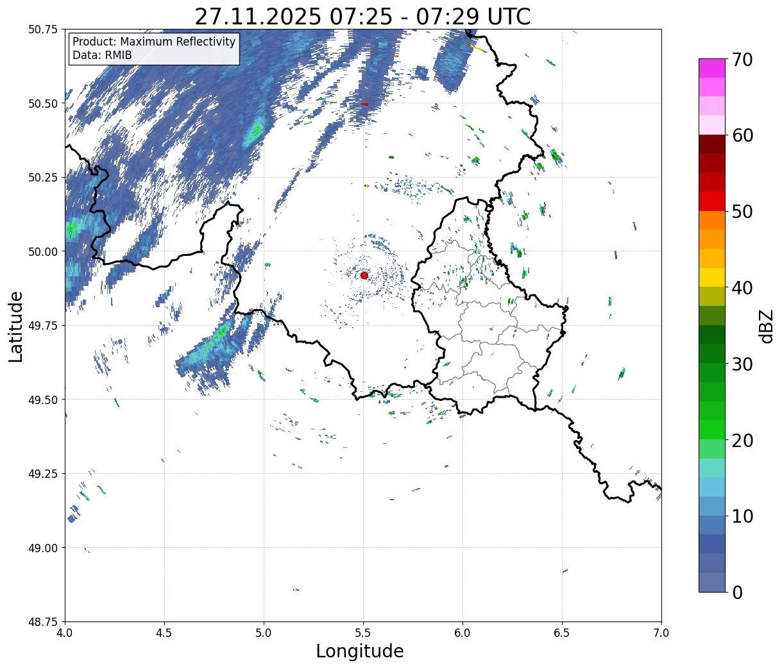Screen dimensions: 782x667
Task: Click the 60 tick on the colorbar
Action: click(742, 135)
